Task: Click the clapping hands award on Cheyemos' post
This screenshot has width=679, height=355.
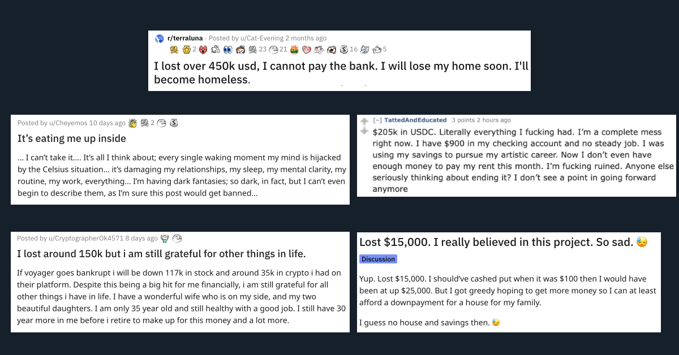Action: 132,123
